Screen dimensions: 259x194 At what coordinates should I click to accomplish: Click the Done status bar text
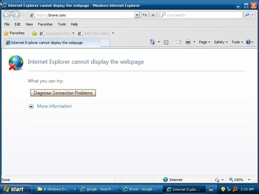click(6, 180)
